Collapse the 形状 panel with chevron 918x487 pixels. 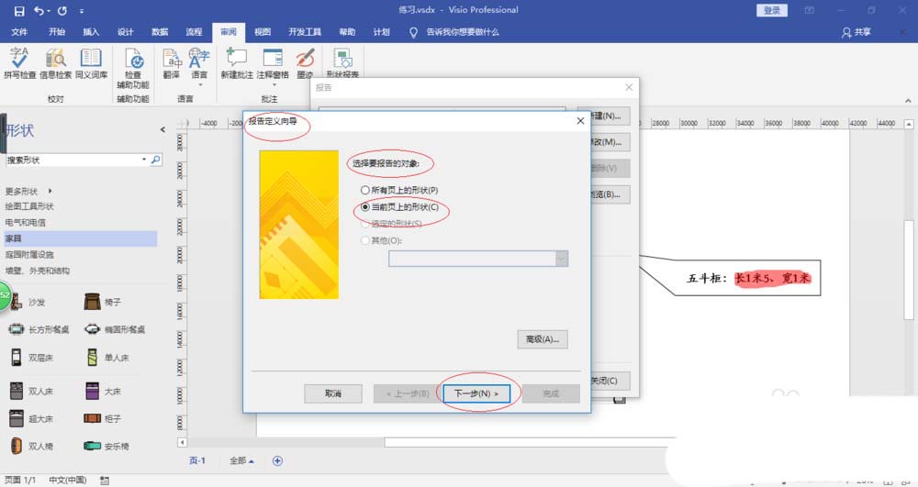162,129
